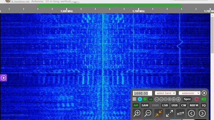
Task: Click the double-arrow band swap icon
Action: click(181, 113)
